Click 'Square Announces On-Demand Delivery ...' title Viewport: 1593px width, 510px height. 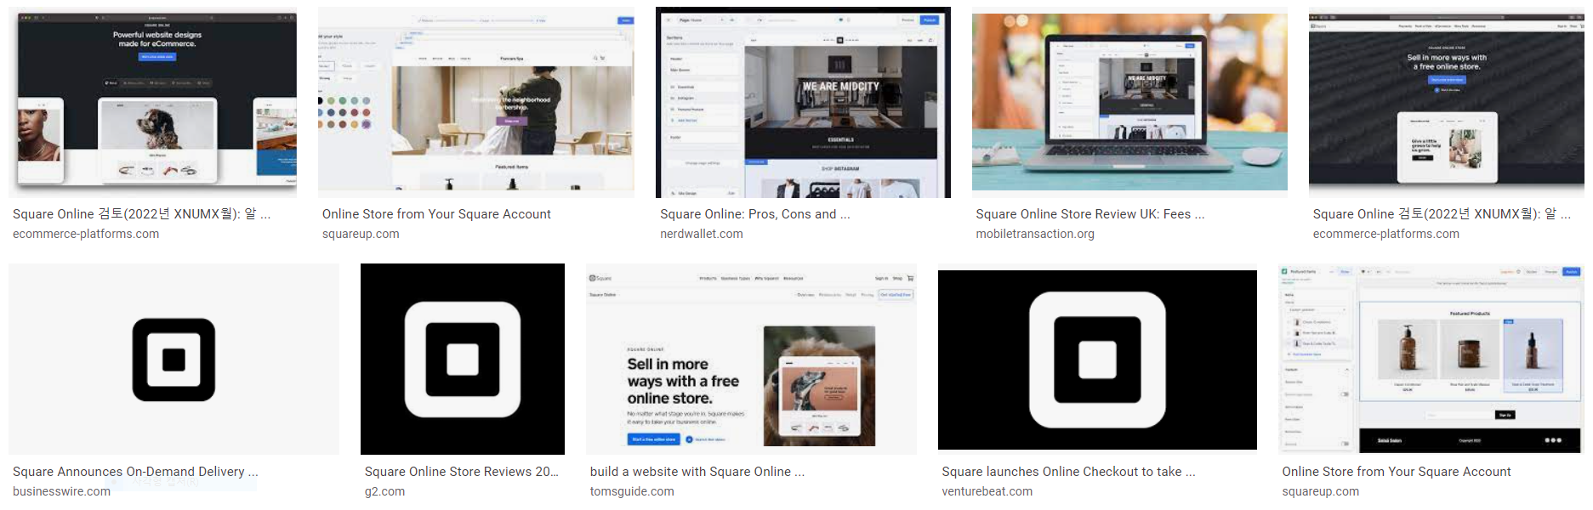pos(135,472)
